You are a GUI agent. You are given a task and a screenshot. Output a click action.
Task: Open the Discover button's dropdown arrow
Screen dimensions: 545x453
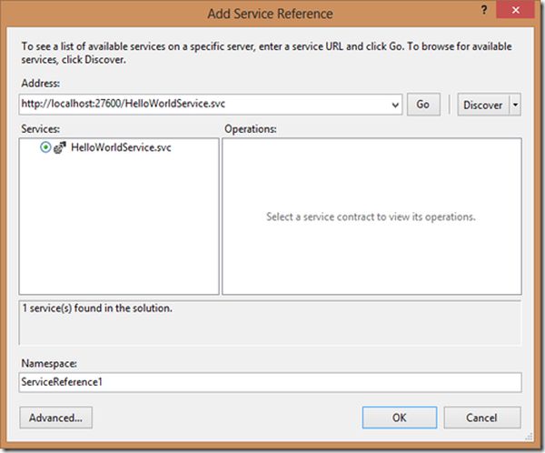[x=515, y=105]
